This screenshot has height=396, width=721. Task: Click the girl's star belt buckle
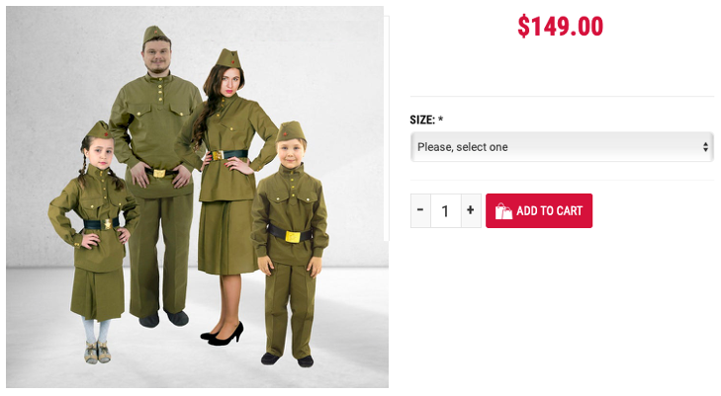108,224
